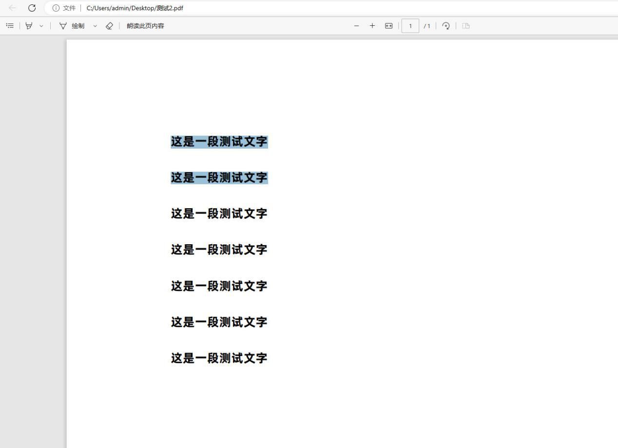Select the highlight tool icon
618x448 pixels.
pyautogui.click(x=29, y=26)
